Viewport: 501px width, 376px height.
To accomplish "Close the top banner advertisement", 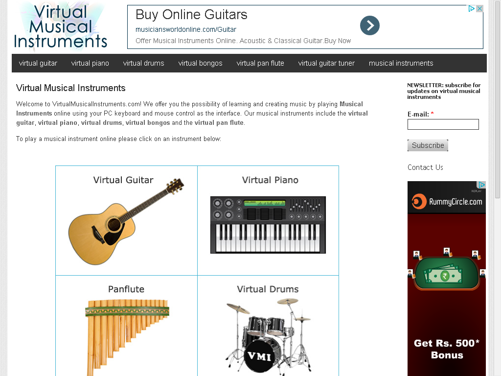I will pyautogui.click(x=479, y=9).
